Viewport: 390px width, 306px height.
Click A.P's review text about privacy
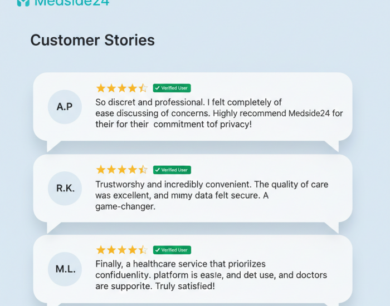(x=219, y=113)
